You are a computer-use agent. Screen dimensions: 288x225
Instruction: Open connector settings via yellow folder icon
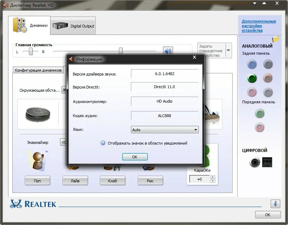point(276,39)
